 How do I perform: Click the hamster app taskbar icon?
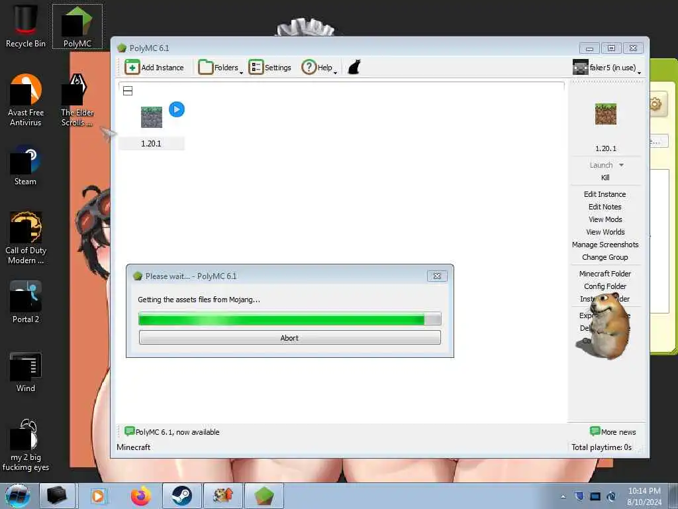223,496
